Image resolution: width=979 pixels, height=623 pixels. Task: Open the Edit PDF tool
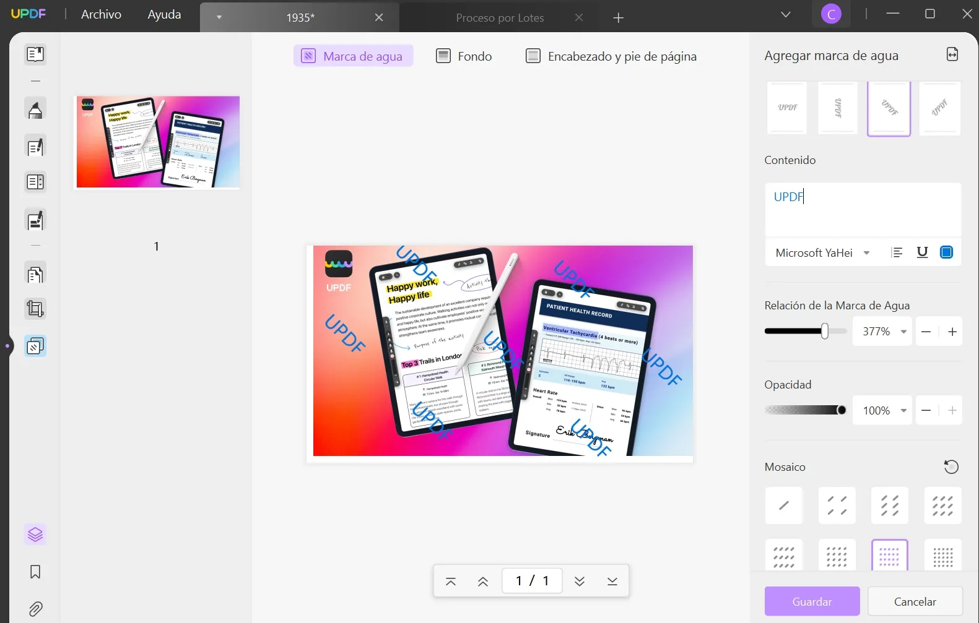[x=35, y=147]
